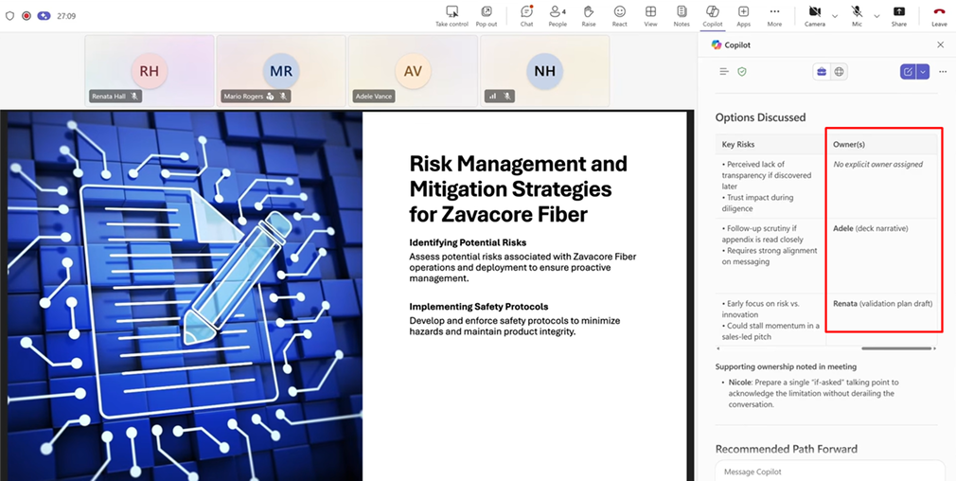
Task: Click the Share content button
Action: coord(898,14)
